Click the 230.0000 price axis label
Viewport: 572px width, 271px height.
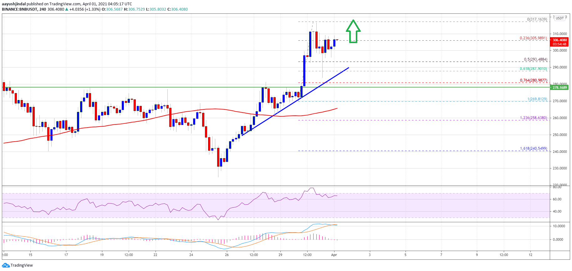click(560, 168)
